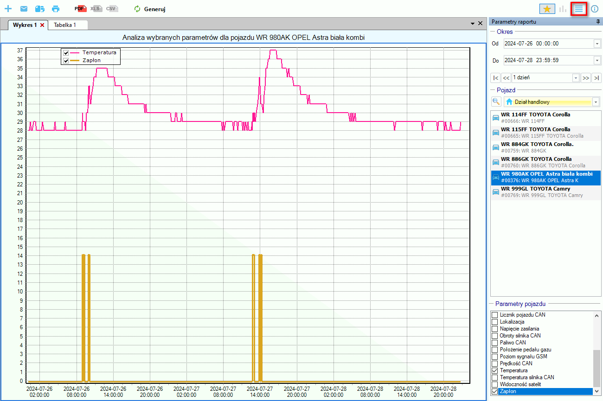The height and width of the screenshot is (401, 603).
Task: Jump to first period button
Action: (495, 78)
